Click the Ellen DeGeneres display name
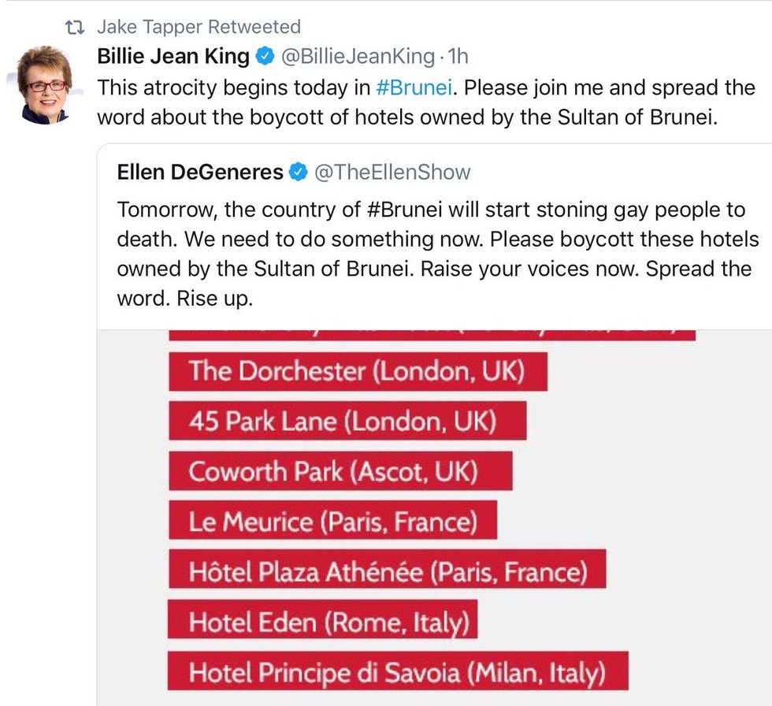Image resolution: width=772 pixels, height=706 pixels. pos(200,173)
